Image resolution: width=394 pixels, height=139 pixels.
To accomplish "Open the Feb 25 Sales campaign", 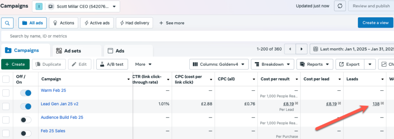I will coord(53,131).
